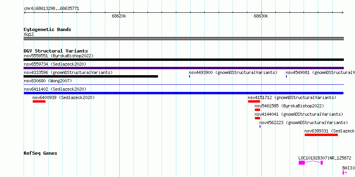Image resolution: width=355 pixels, height=177 pixels.
Task: Click the nsv4144041 gnomAD variant label
Action: click(x=299, y=114)
